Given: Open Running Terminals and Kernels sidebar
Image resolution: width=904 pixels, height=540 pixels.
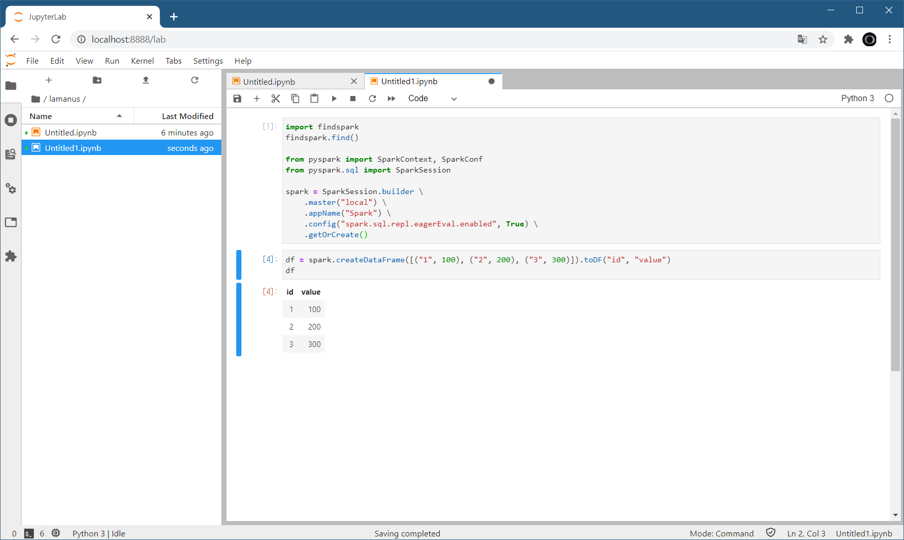Looking at the screenshot, I should [x=11, y=120].
